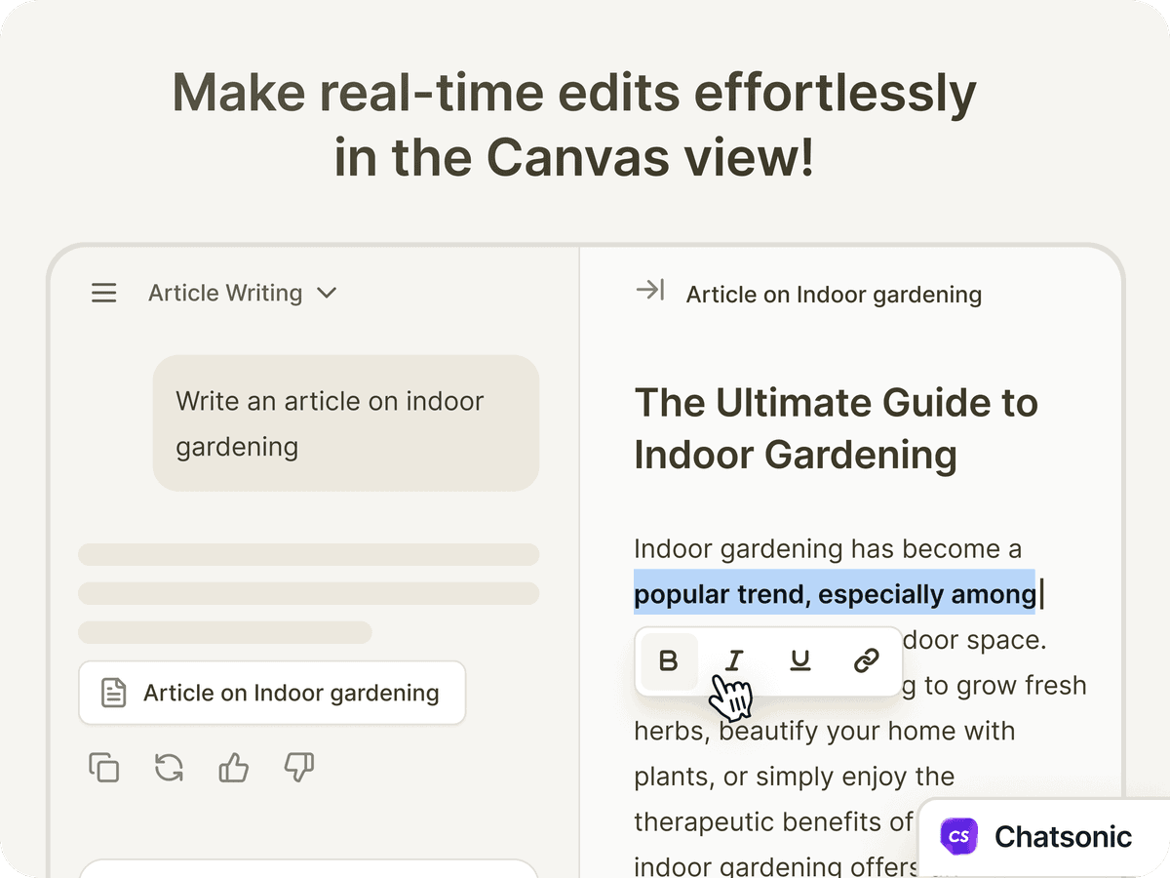This screenshot has height=878, width=1170.
Task: Give a thumbs up to the response
Action: [234, 768]
